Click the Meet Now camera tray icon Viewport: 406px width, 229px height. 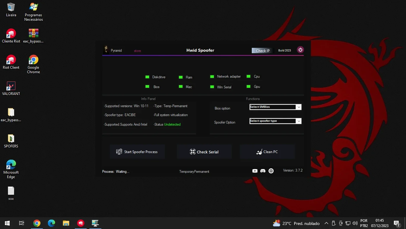[x=341, y=223]
